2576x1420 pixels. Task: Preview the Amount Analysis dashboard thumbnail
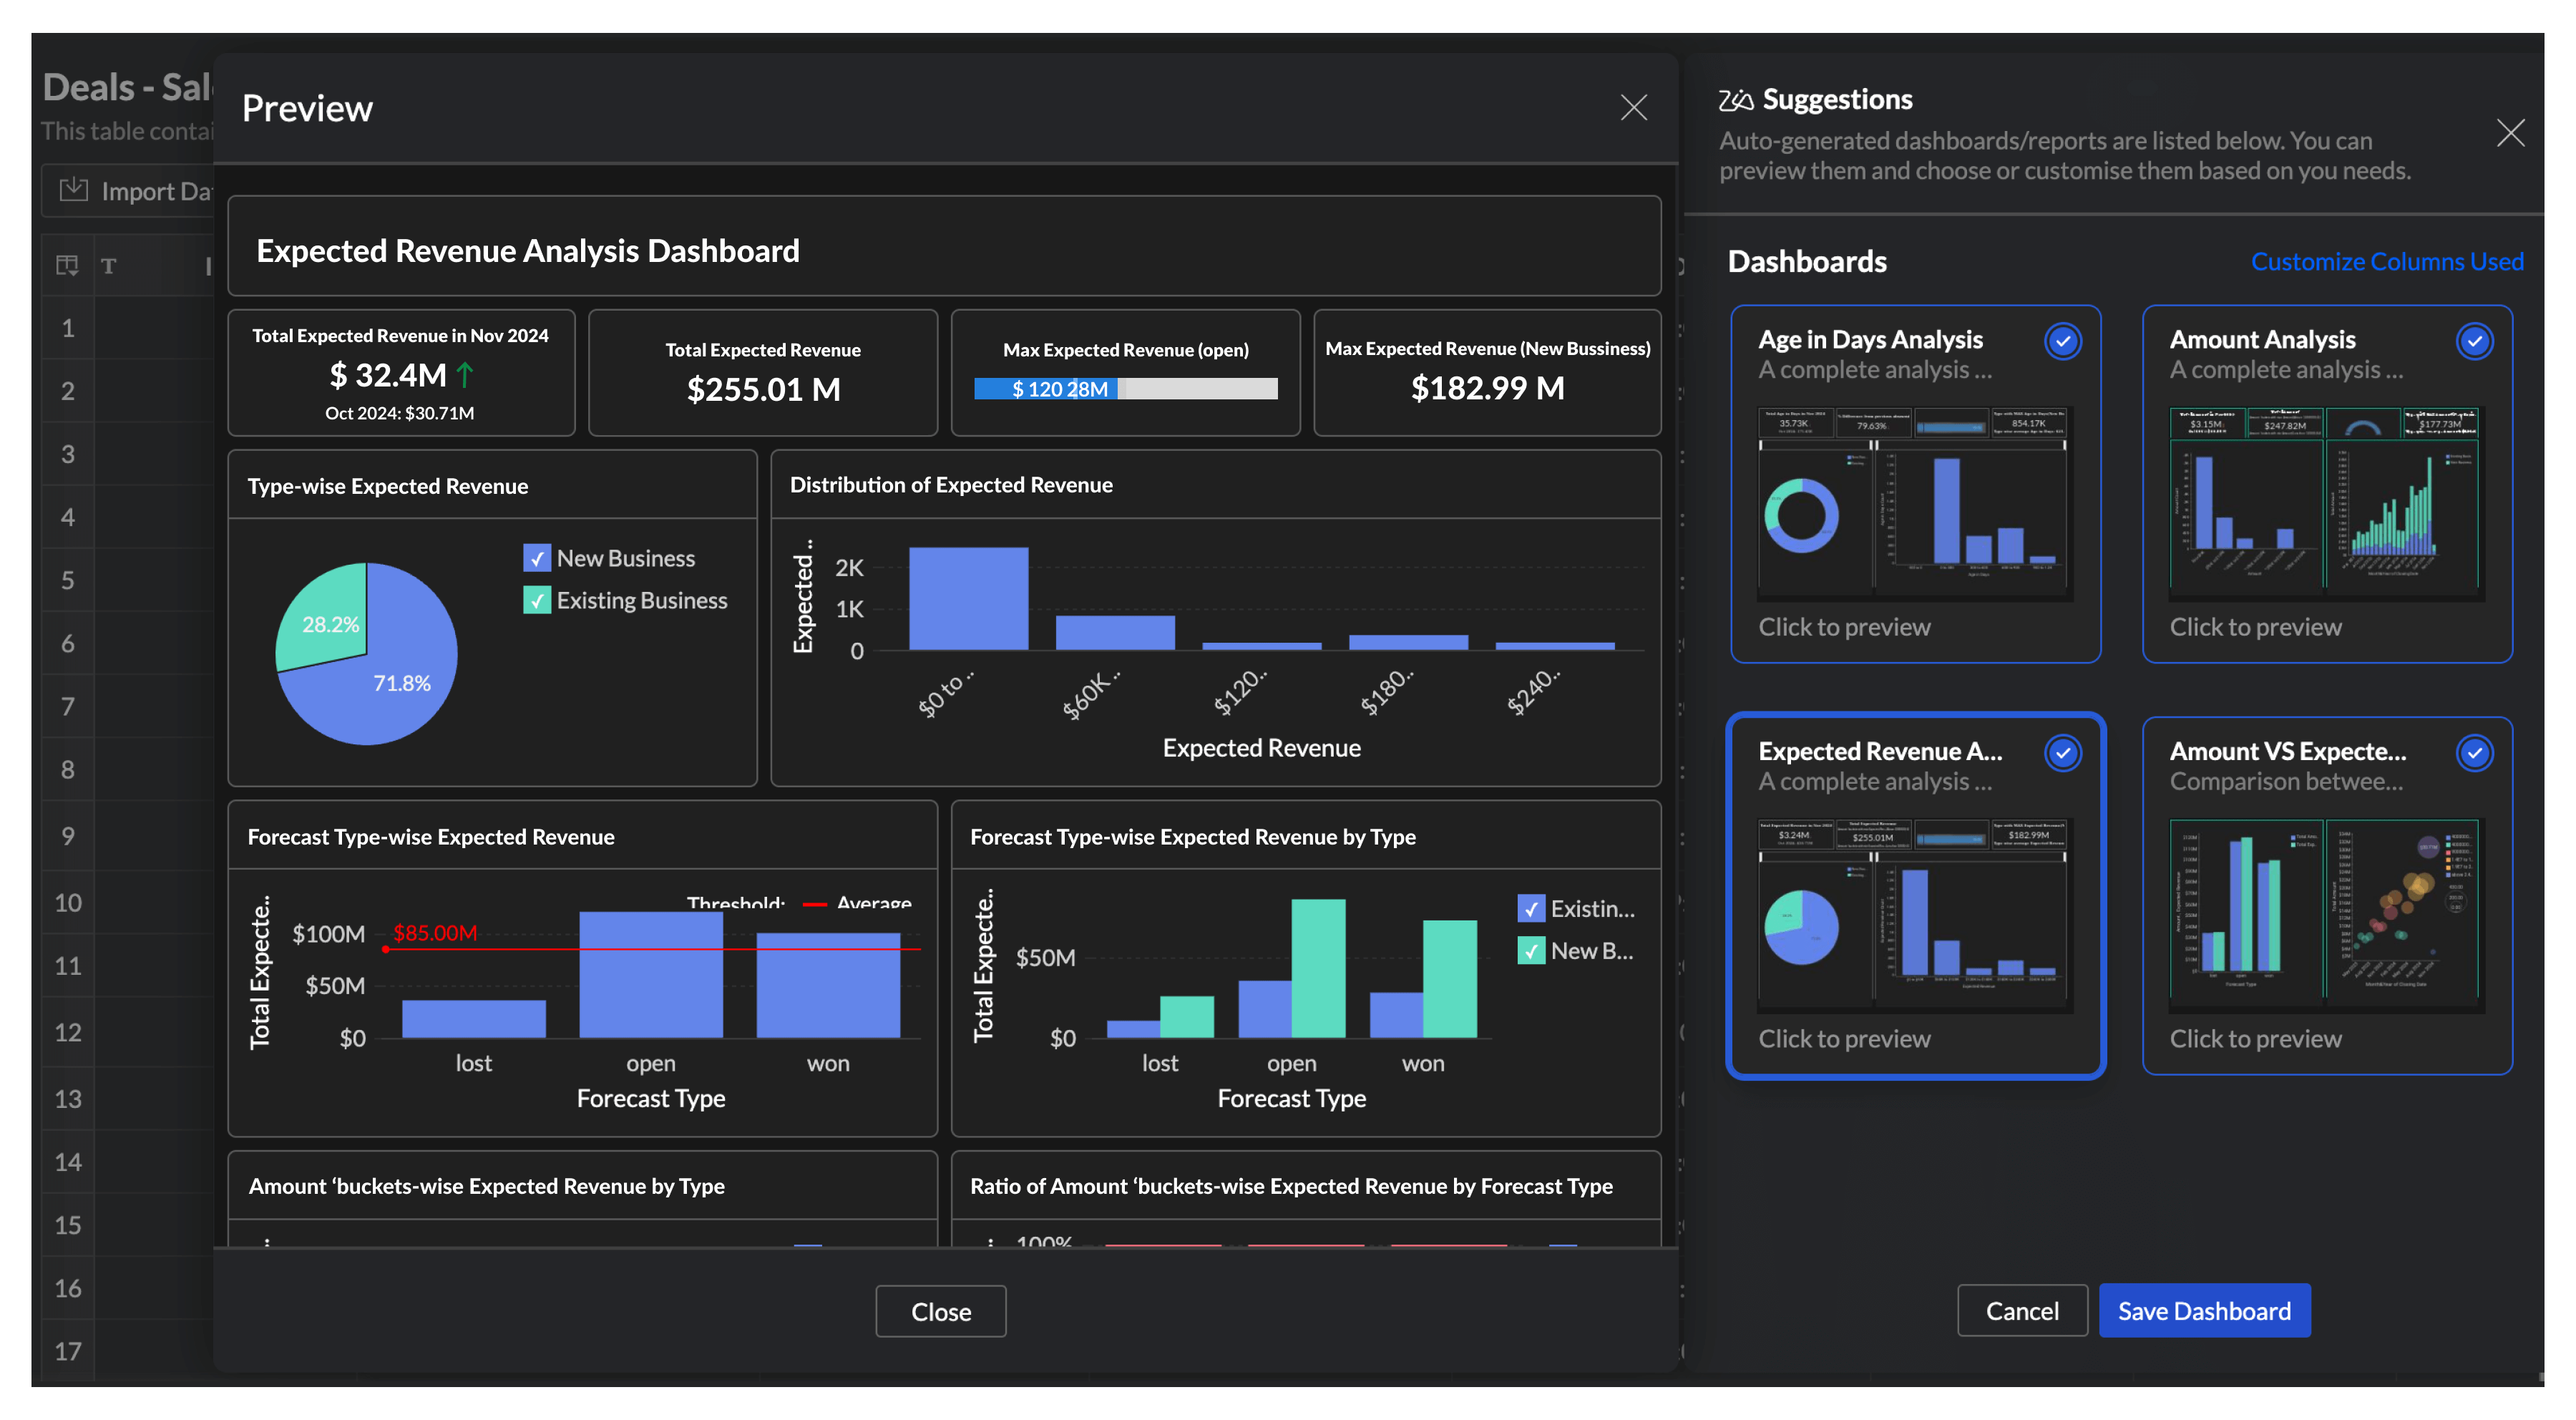point(2326,504)
